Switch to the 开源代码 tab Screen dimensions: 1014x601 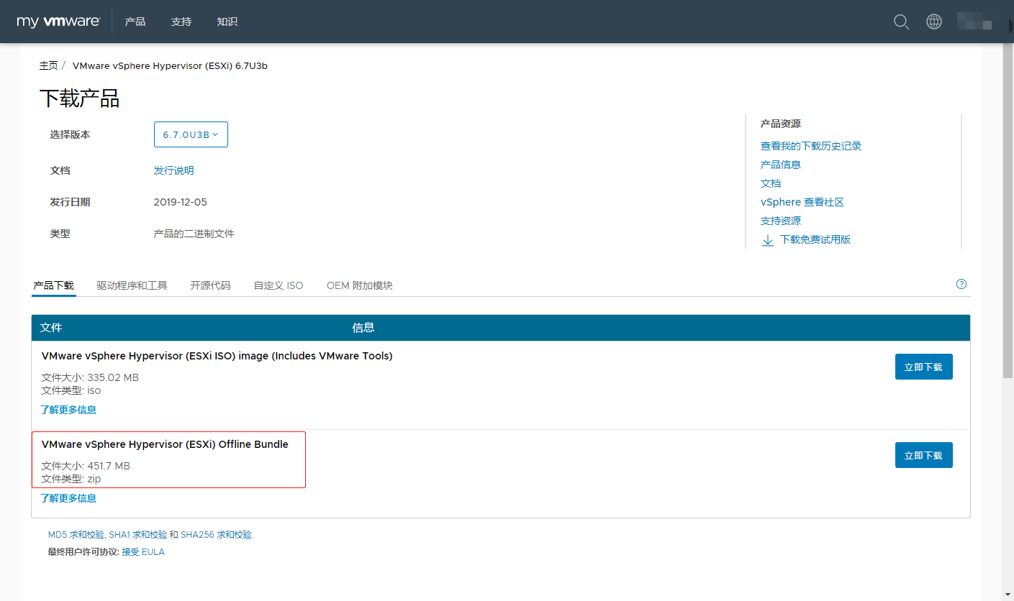pyautogui.click(x=210, y=285)
